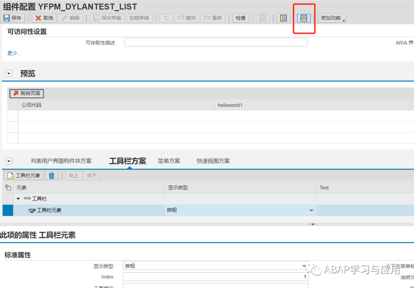Click the helloworld1 column header
The image size is (414, 288).
point(312,105)
